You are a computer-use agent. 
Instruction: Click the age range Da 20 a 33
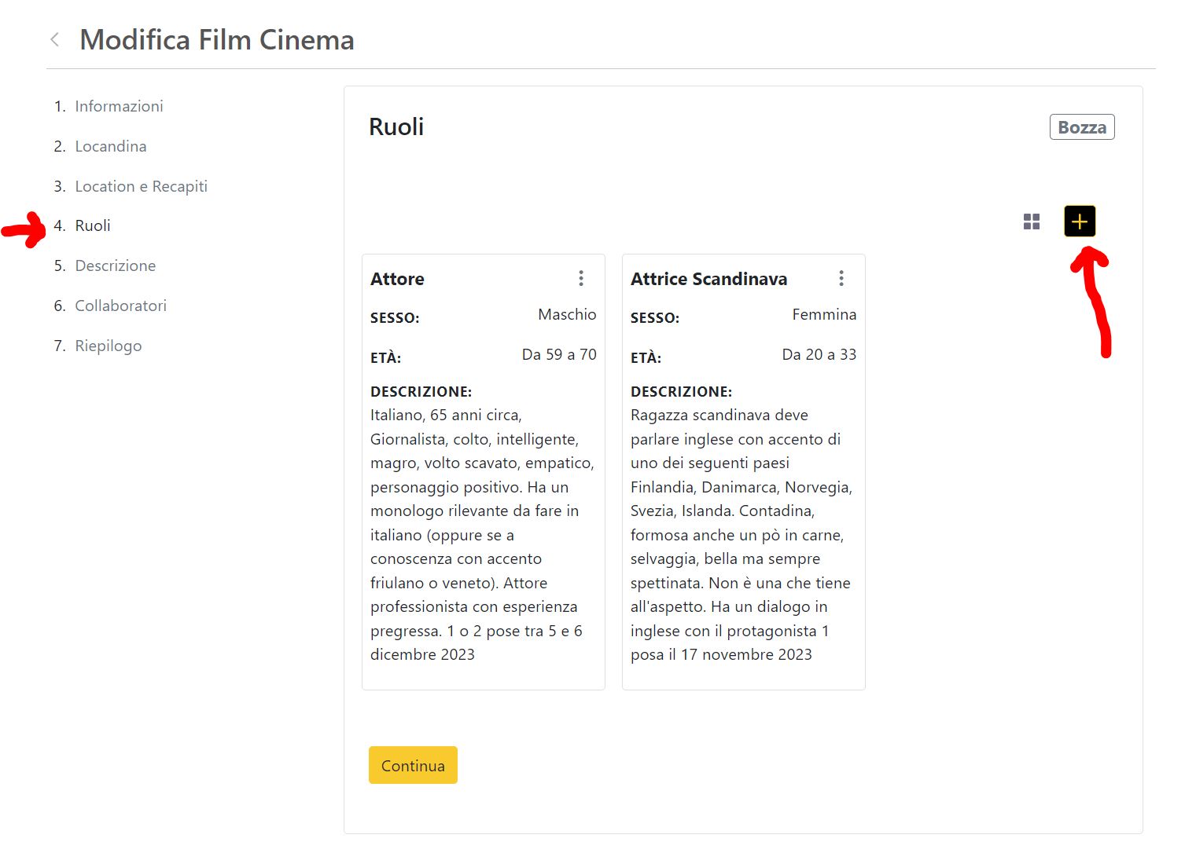[x=819, y=354]
